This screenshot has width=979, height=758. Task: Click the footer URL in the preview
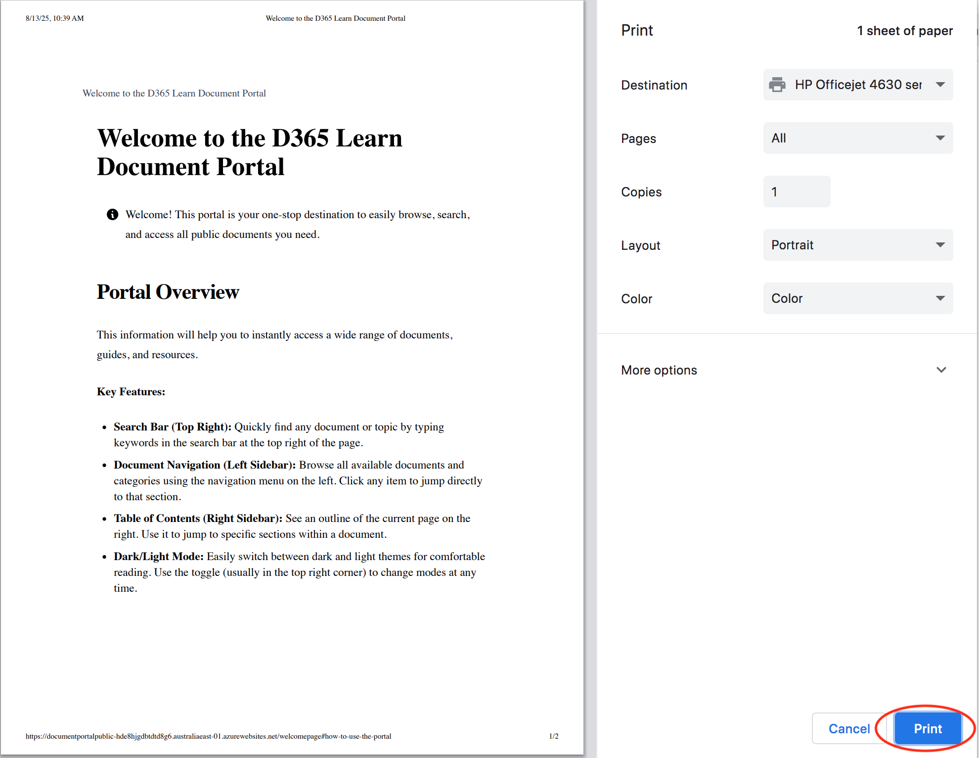[208, 736]
